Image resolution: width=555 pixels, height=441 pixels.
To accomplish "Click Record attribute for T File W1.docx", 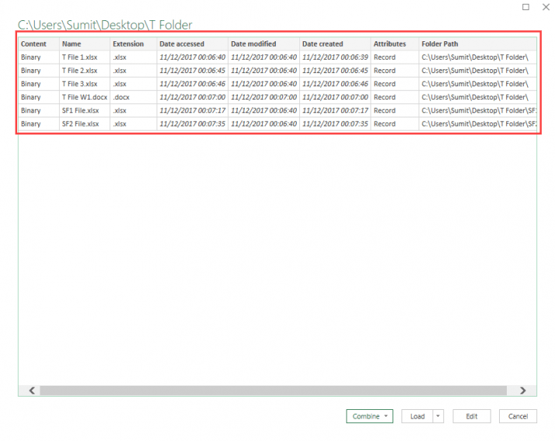I will [395, 97].
